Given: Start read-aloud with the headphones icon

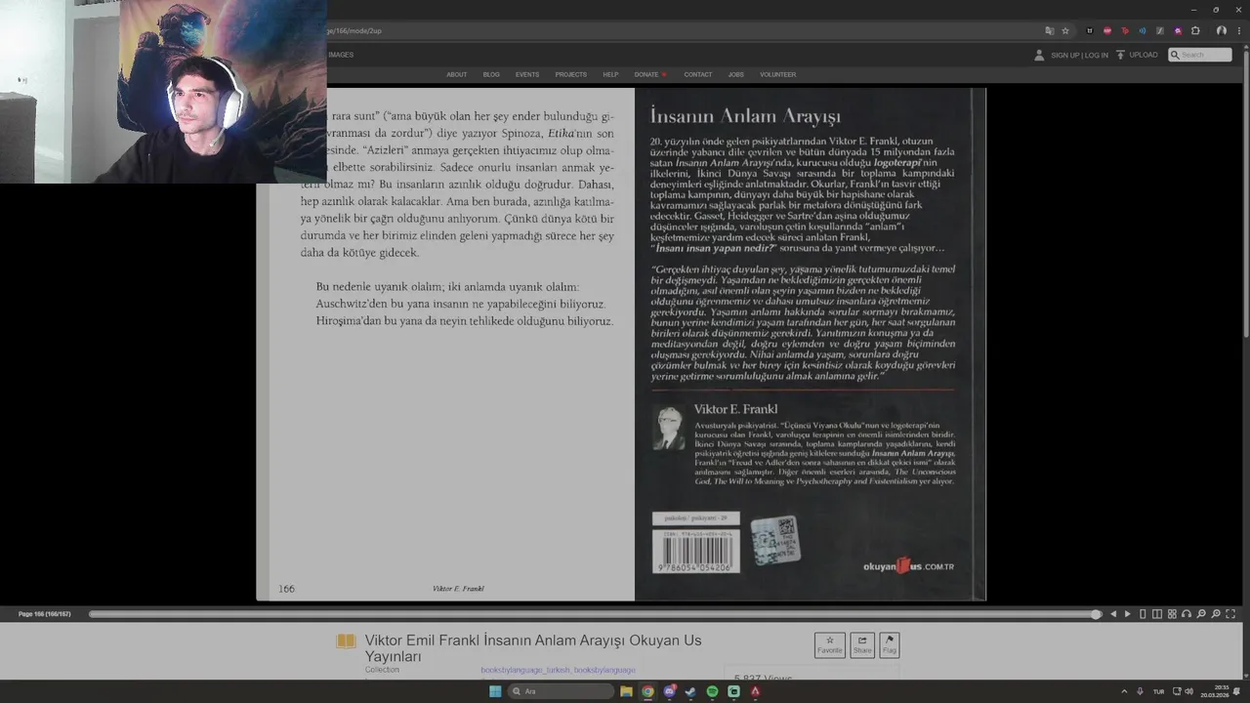Looking at the screenshot, I should 1187,614.
